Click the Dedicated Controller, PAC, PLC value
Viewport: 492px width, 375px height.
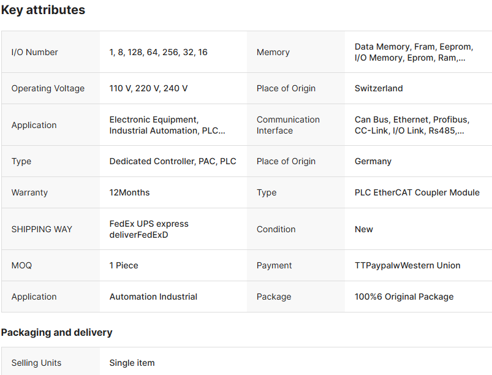point(173,161)
